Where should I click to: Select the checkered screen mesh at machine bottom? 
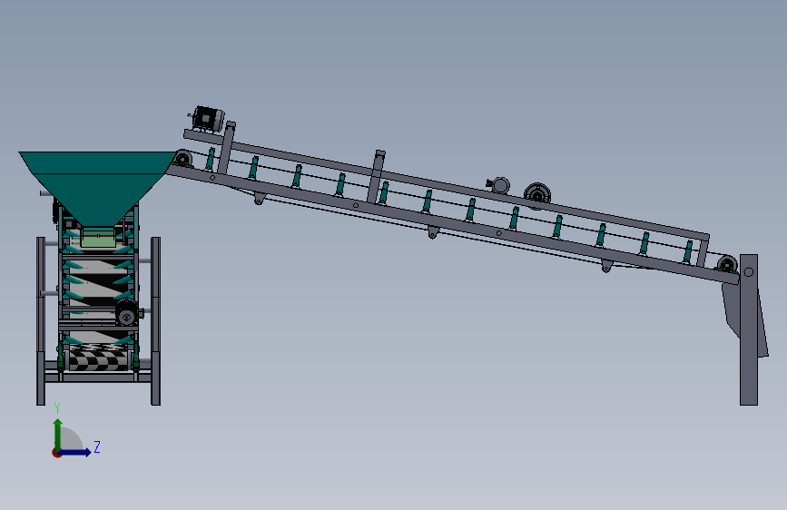[x=98, y=359]
